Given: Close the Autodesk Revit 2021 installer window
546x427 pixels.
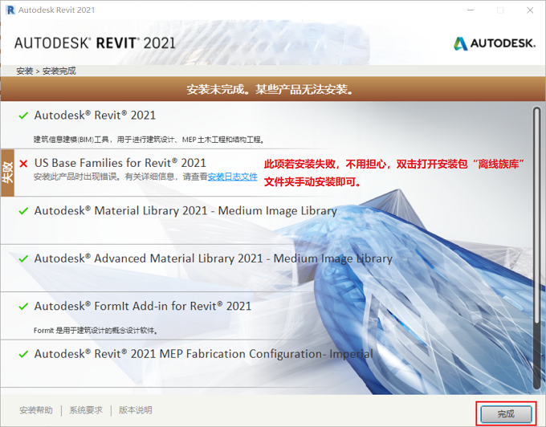Looking at the screenshot, I should pyautogui.click(x=530, y=10).
